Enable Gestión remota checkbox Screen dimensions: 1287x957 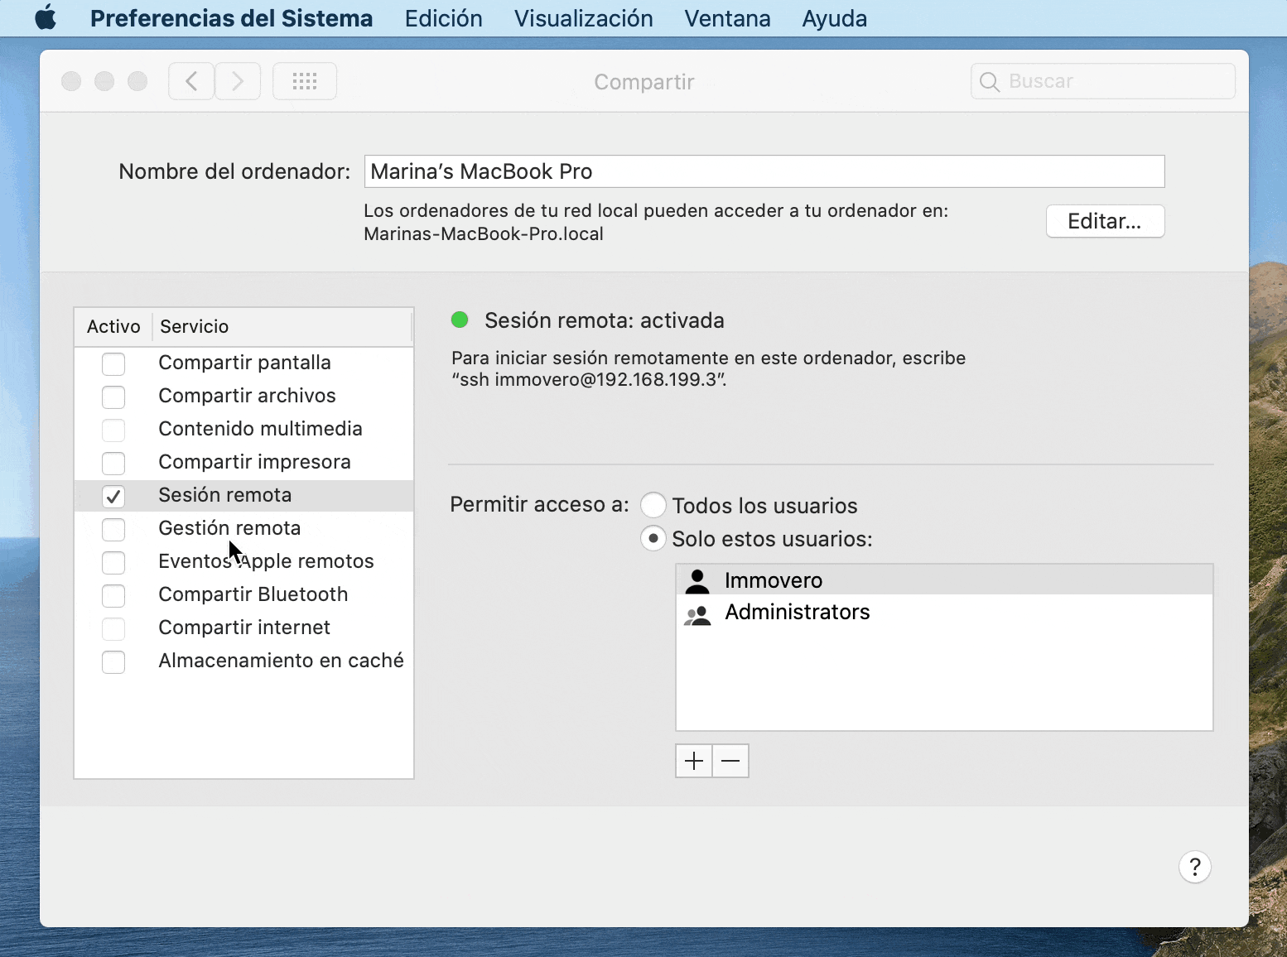(113, 529)
